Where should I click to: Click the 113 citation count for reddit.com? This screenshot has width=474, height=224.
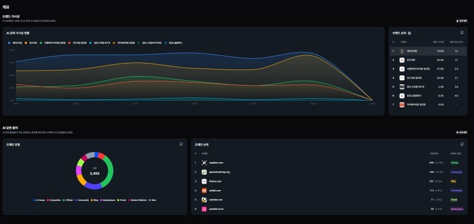pyautogui.click(x=432, y=191)
